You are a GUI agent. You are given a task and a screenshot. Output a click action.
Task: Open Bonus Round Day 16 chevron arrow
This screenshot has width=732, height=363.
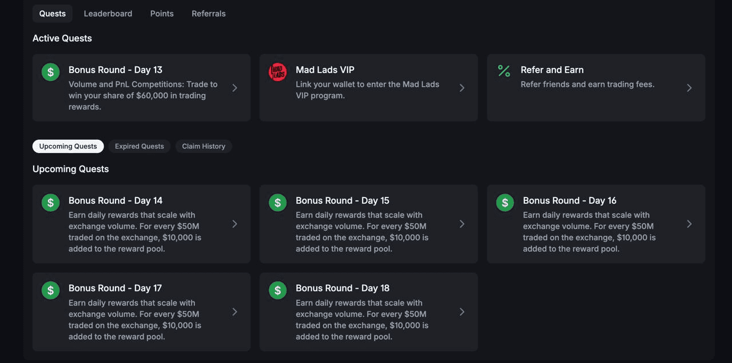click(689, 224)
